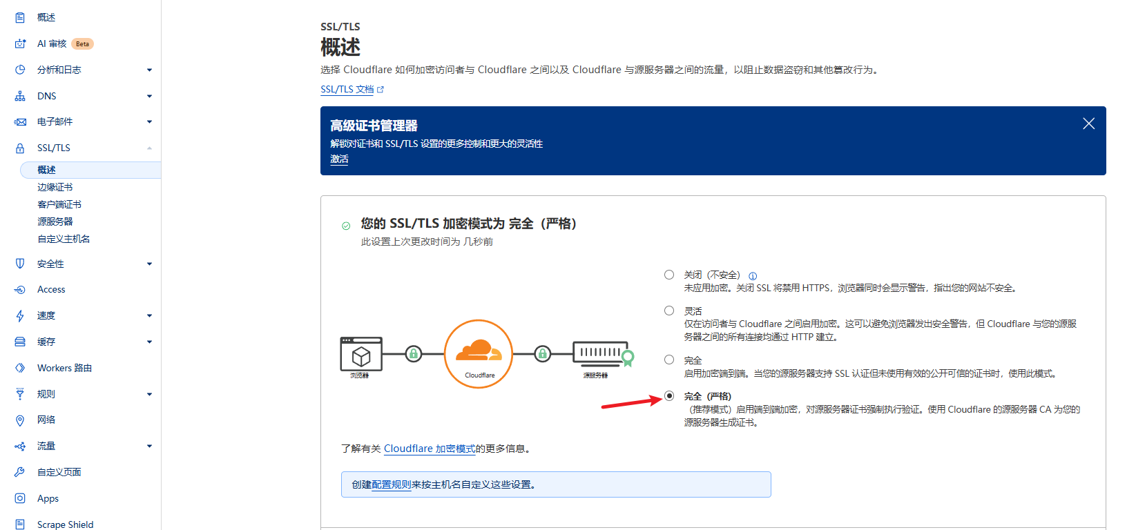Open the 概述 submenu item under SSL/TLS
Screen dimensions: 1136x530
click(x=90, y=170)
